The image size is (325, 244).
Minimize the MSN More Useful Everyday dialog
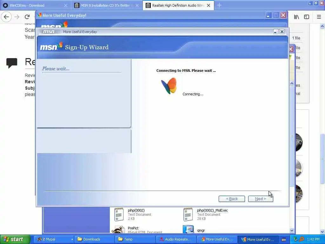click(x=275, y=31)
